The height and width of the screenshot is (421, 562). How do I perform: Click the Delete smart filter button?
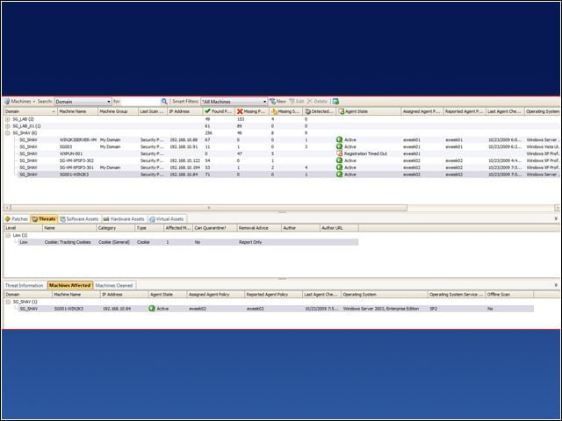[x=317, y=102]
